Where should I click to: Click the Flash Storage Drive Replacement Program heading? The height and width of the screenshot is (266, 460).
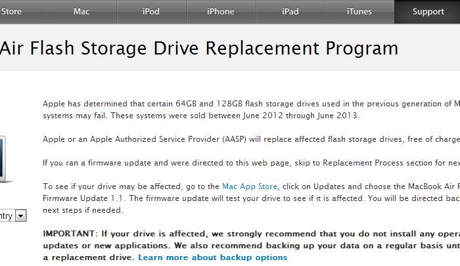199,48
